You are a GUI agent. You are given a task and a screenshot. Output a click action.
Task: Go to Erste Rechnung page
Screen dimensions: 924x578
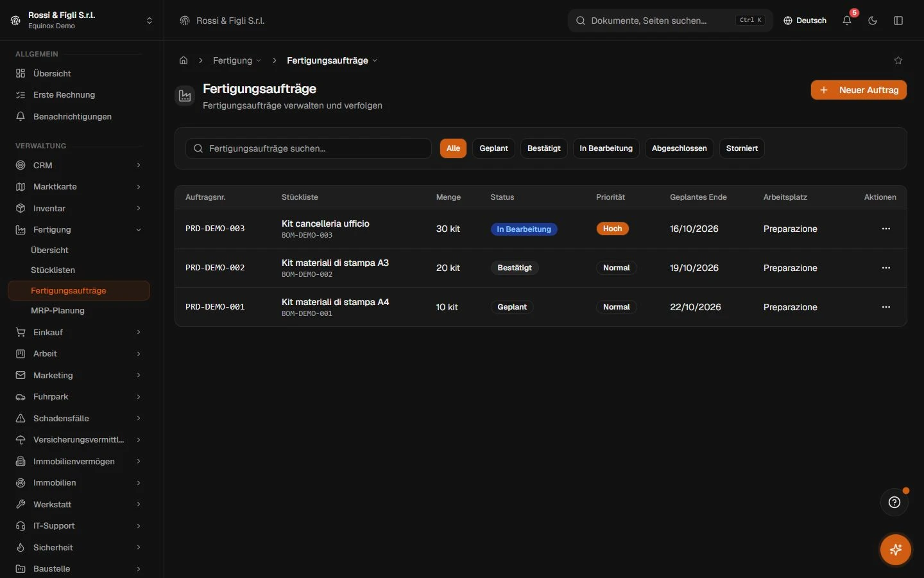point(79,95)
